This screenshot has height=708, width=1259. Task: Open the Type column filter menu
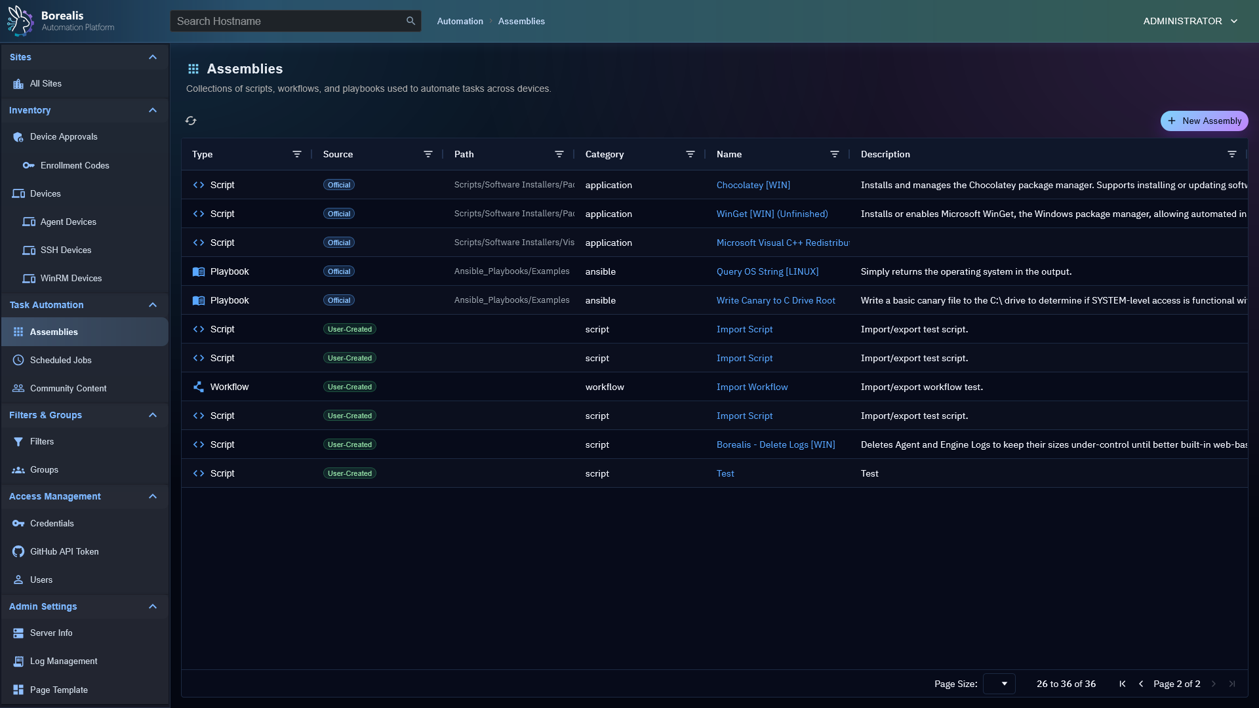(x=297, y=154)
